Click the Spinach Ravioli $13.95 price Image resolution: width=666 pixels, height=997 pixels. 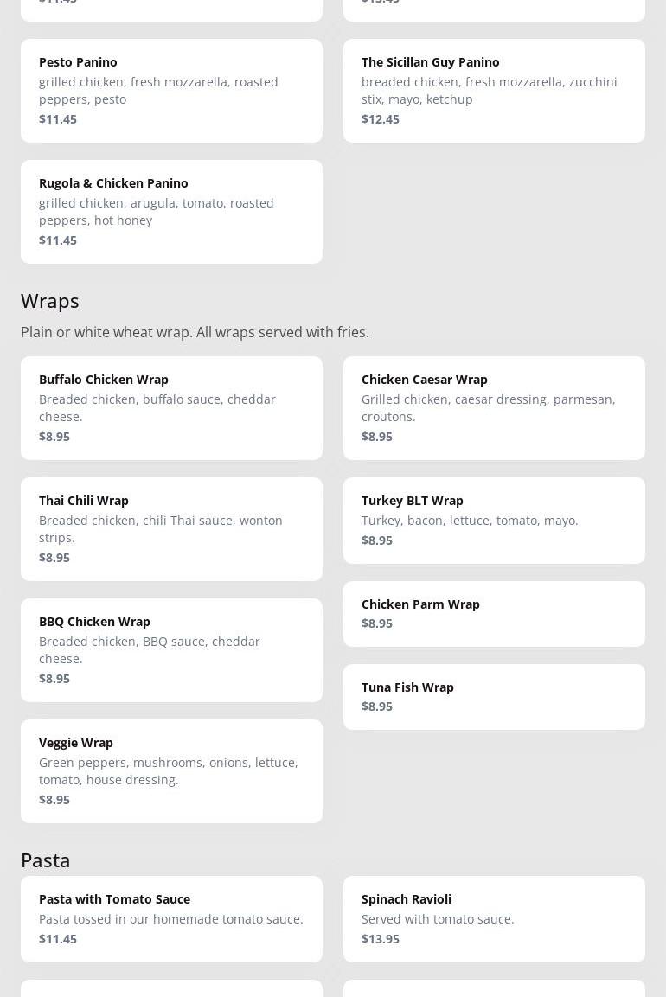(x=381, y=939)
